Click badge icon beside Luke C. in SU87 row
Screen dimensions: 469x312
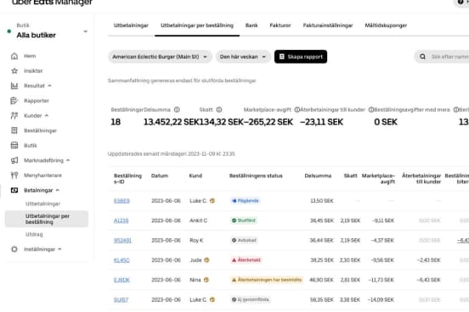tap(212, 299)
